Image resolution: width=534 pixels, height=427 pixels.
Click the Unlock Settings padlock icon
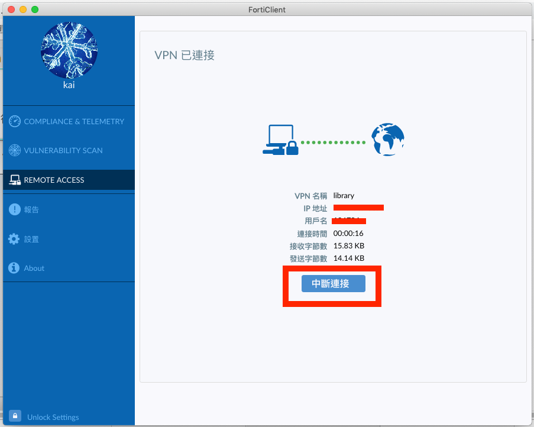[15, 416]
